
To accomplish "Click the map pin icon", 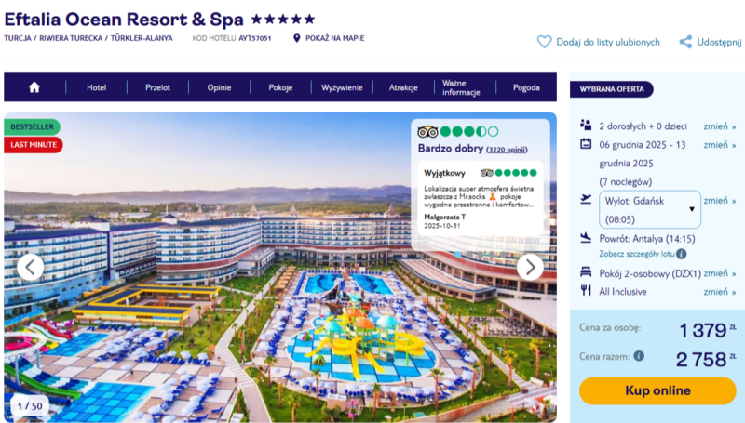I will click(x=297, y=38).
